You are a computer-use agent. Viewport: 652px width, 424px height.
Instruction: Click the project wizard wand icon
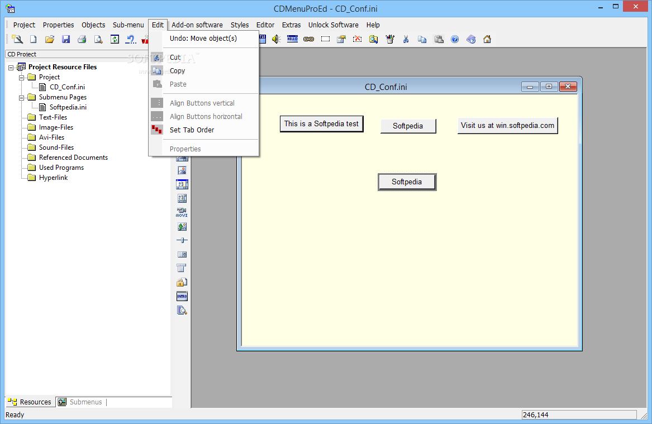[17, 39]
